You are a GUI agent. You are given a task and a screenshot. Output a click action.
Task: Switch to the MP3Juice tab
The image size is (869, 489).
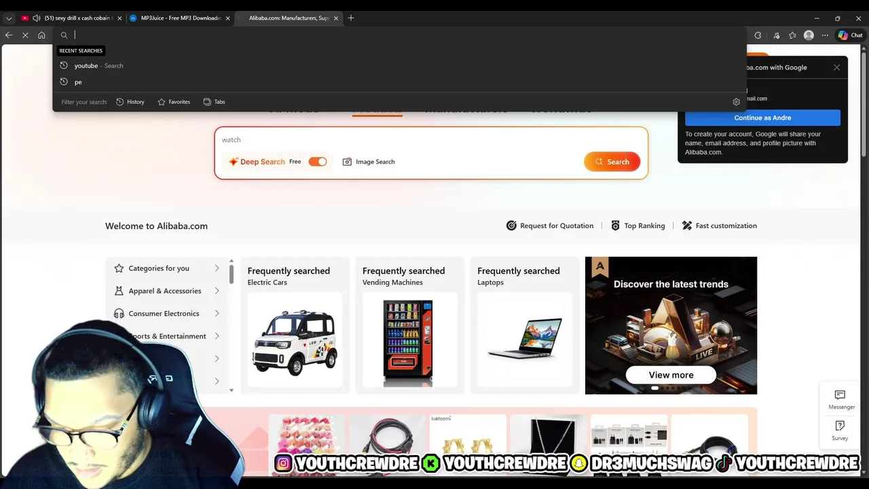(180, 18)
